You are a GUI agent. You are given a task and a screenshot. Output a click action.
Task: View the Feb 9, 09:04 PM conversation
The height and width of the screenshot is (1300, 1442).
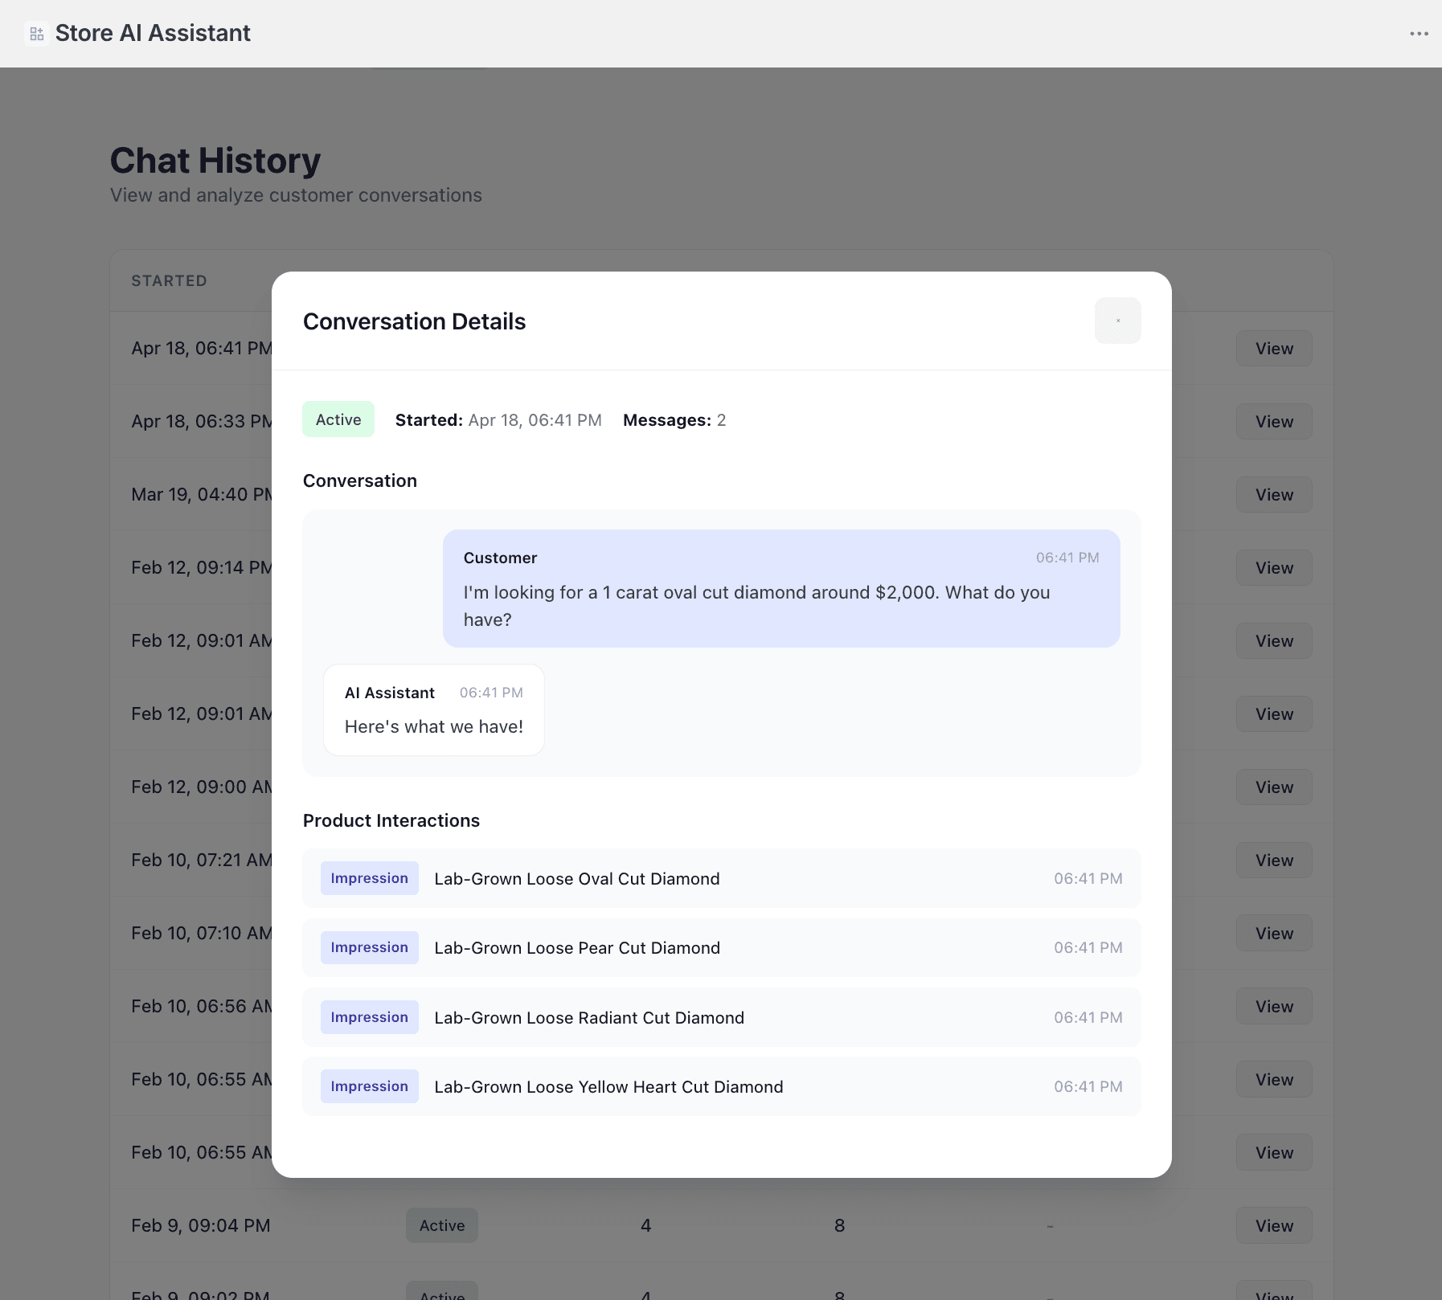point(1273,1224)
